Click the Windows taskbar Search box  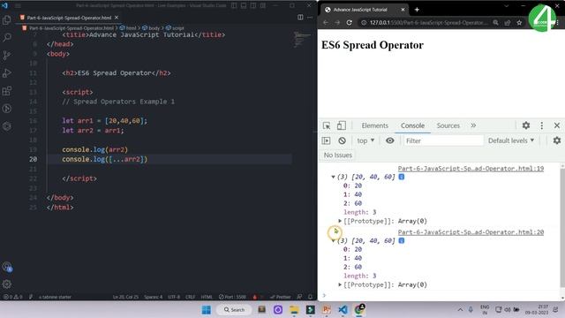click(x=234, y=310)
